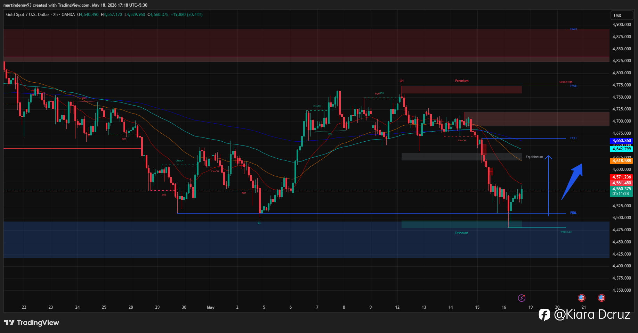638x333 pixels.
Task: Open the USD currency selector
Action: [x=622, y=15]
